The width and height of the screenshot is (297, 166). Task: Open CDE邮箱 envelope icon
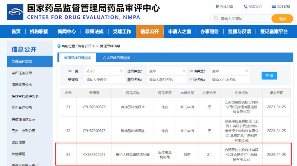[x=274, y=7]
